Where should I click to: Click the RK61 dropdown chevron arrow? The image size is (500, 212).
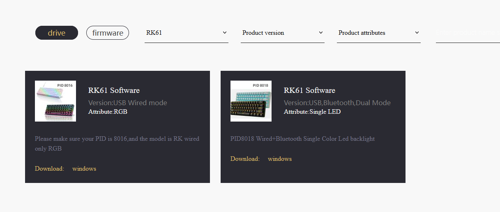tap(225, 33)
